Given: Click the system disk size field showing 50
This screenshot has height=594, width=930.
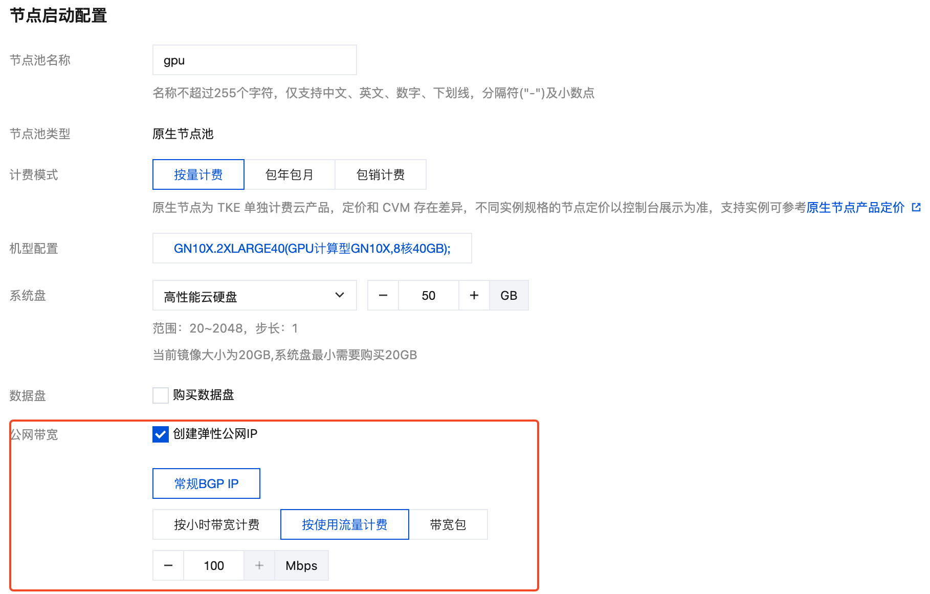Looking at the screenshot, I should (x=429, y=295).
